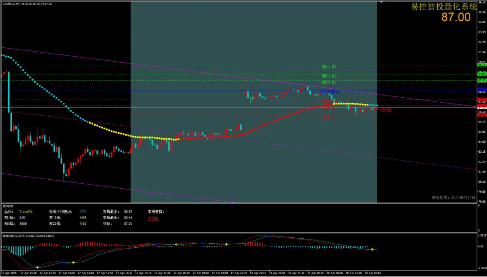487x277 pixels.
Task: Select the 本周最高 value 88.82
Action: tap(128, 212)
